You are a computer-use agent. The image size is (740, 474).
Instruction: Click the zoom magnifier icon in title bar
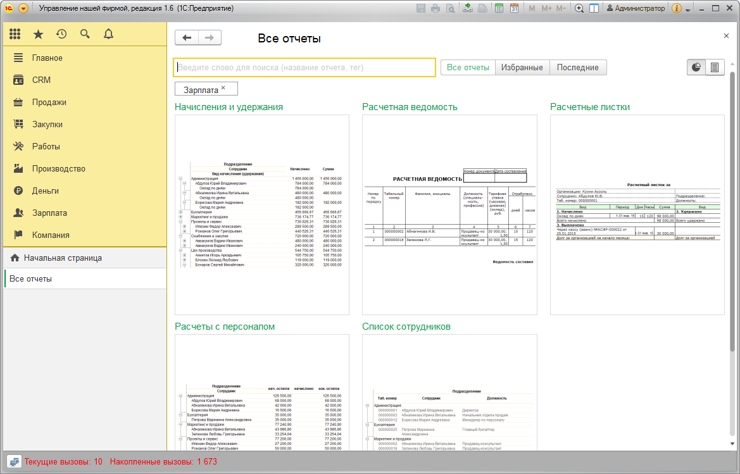[x=579, y=8]
